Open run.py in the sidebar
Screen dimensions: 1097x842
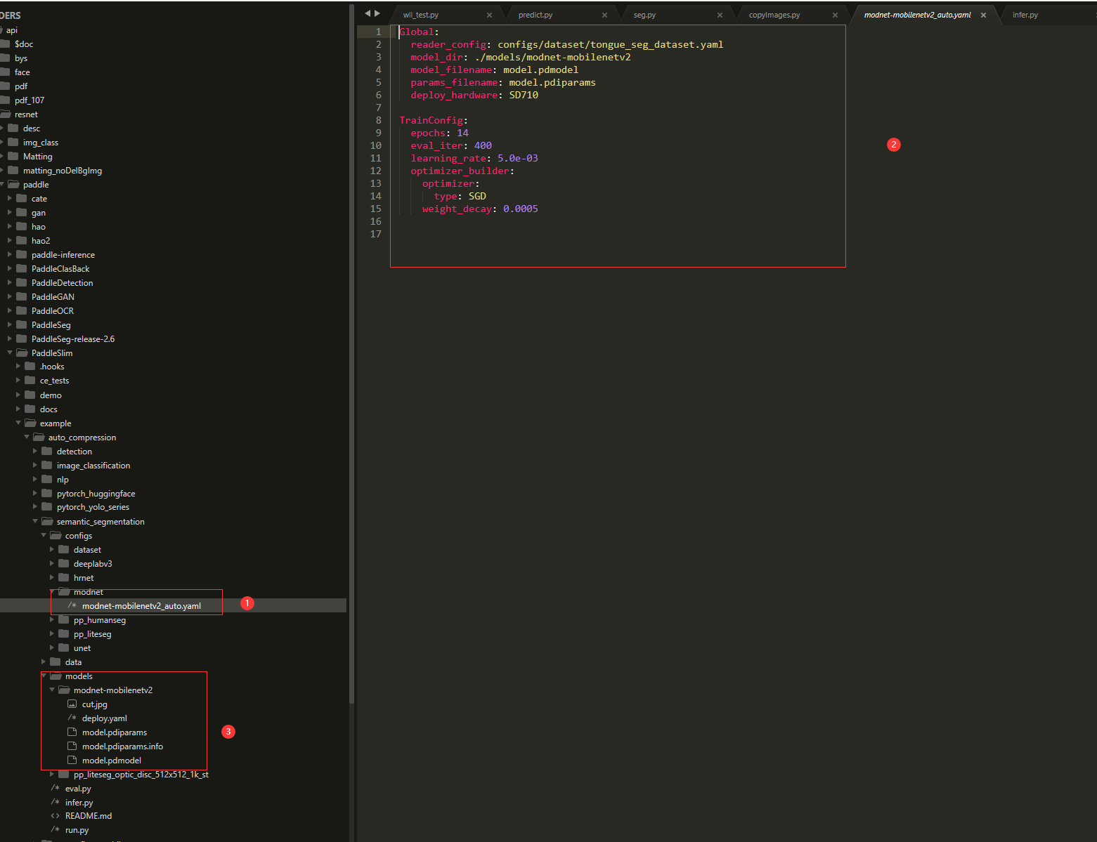[x=77, y=830]
